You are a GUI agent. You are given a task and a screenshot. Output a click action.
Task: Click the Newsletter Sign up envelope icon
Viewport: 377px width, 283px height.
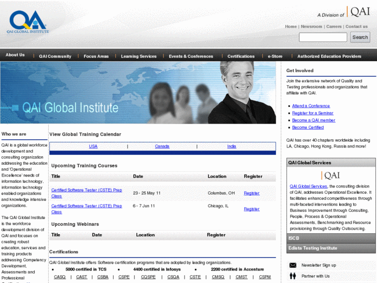(x=292, y=265)
